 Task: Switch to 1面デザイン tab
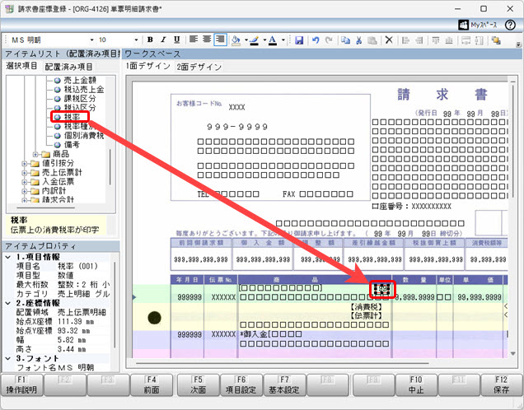(x=148, y=66)
